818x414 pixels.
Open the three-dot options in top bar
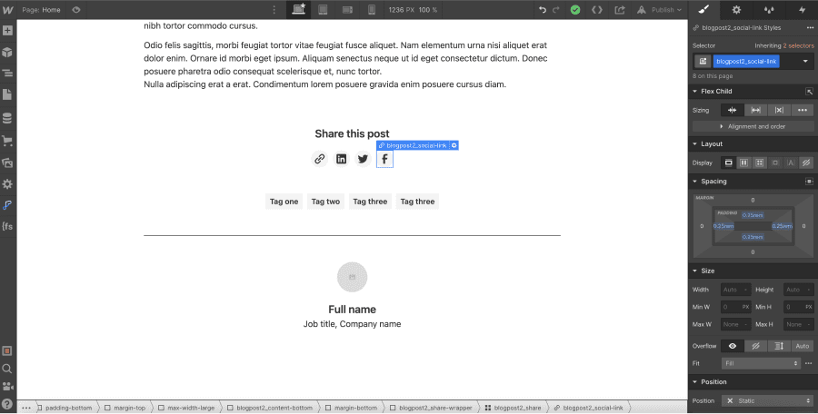274,9
